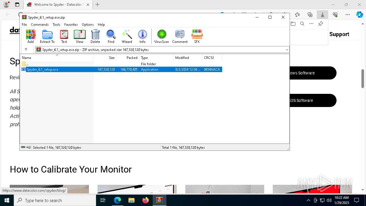Open Firefox from taskbar
366x206 pixels.
(146, 200)
